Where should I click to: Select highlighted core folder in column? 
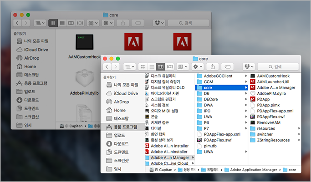point(222,88)
